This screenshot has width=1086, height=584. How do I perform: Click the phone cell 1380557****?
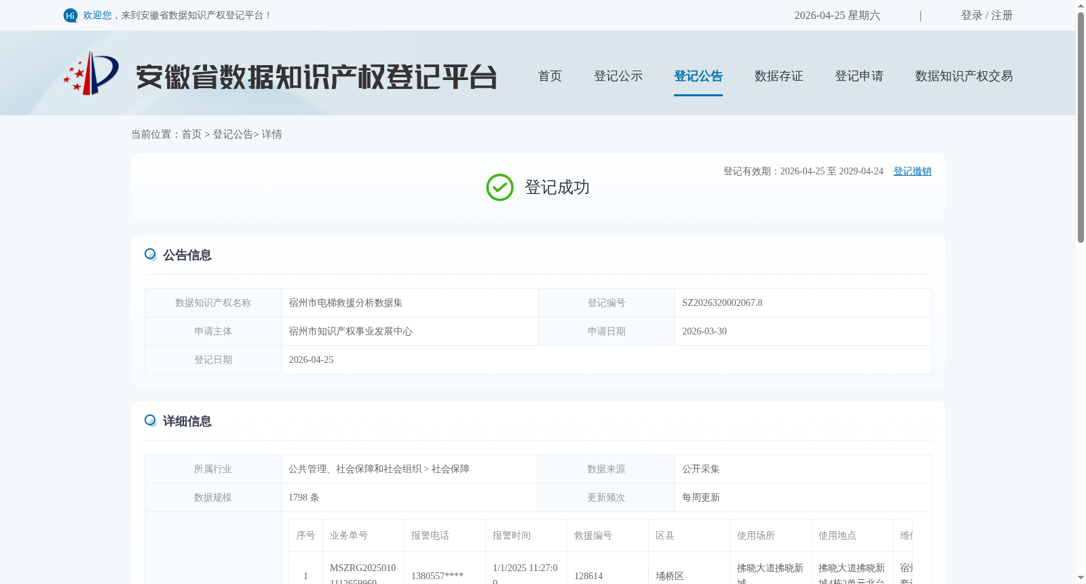437,576
